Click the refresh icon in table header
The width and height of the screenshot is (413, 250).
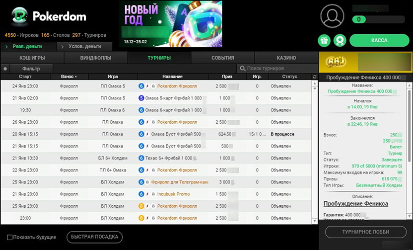[x=315, y=77]
